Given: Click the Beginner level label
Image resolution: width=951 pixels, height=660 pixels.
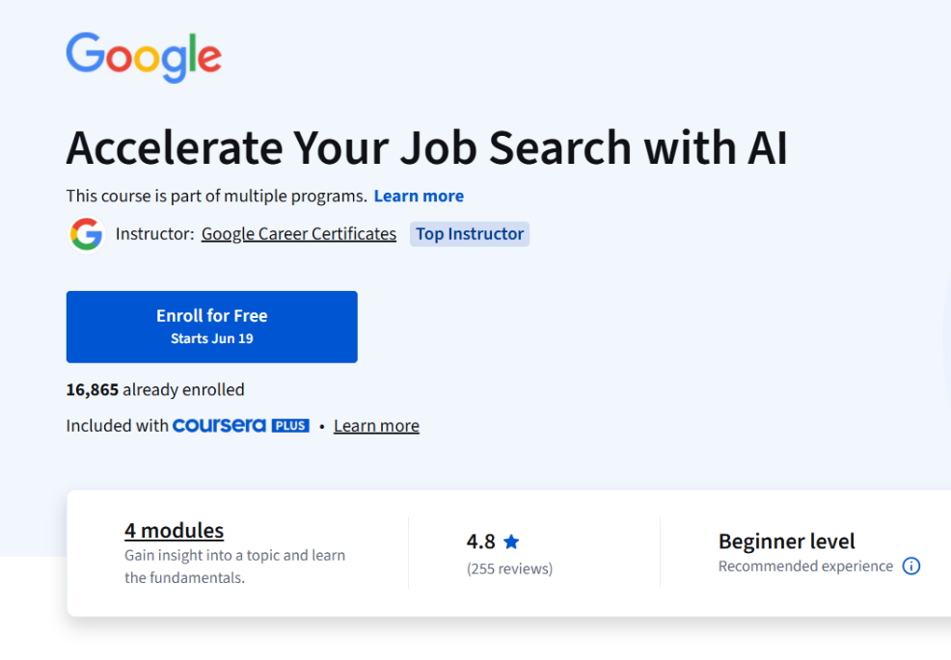Looking at the screenshot, I should [x=786, y=541].
